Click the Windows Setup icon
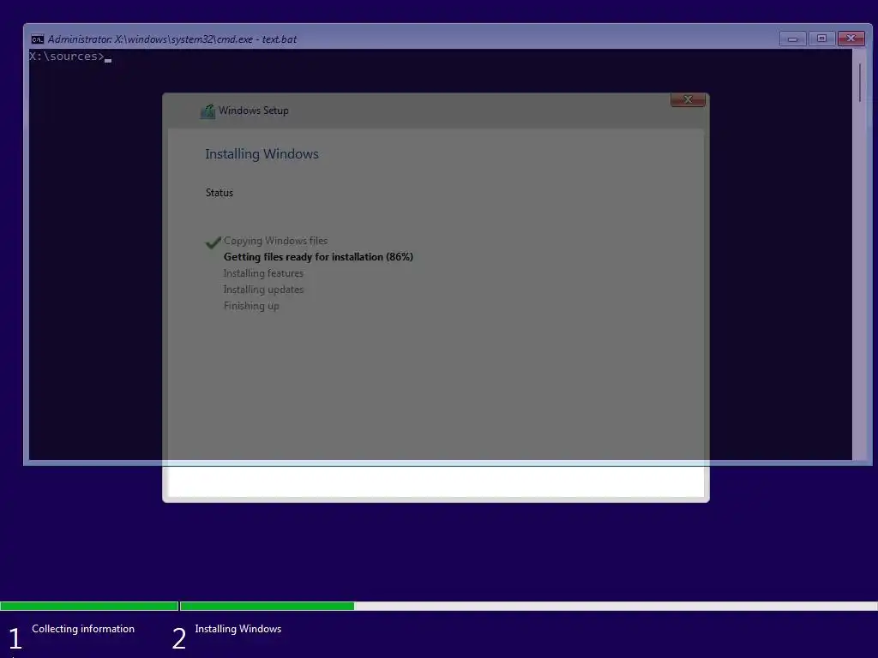The image size is (878, 658). [x=207, y=111]
